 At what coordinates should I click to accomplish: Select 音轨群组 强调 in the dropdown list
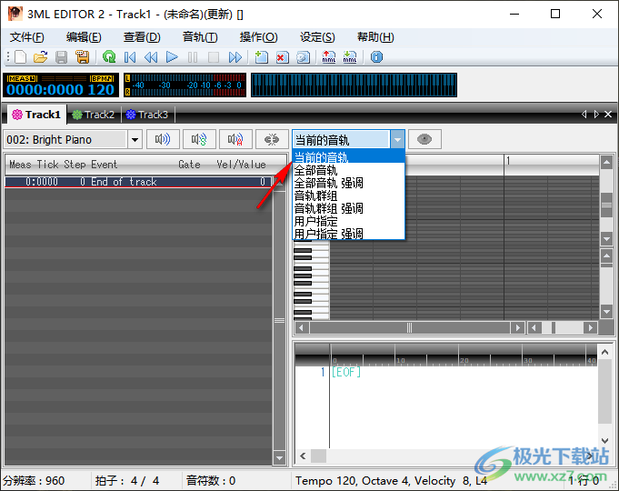[349, 208]
